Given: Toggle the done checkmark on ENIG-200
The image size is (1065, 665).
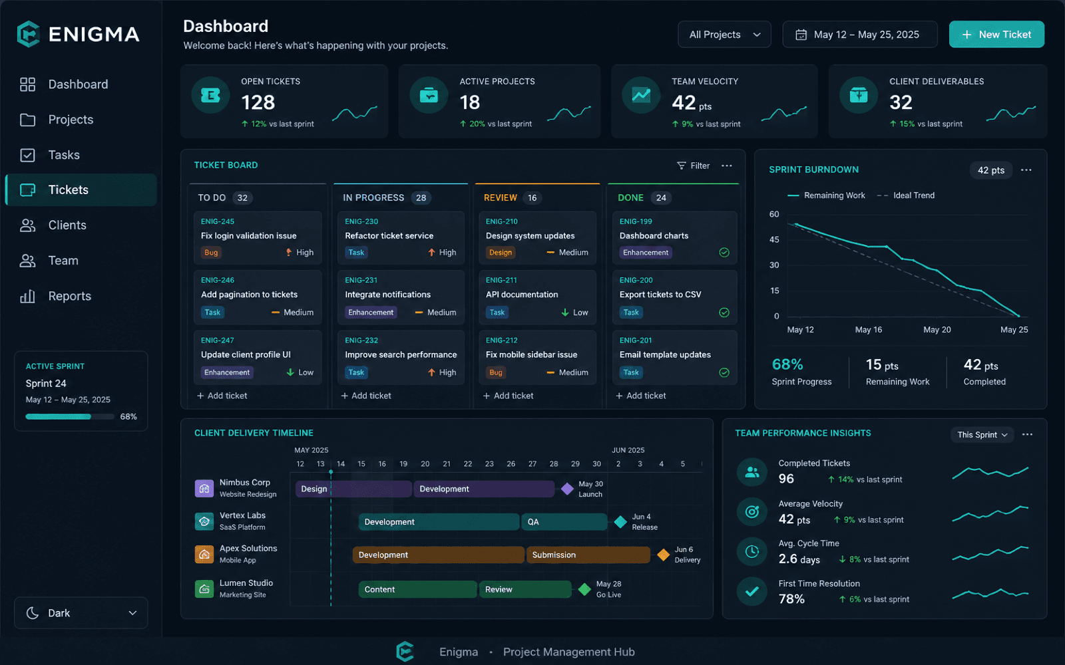Looking at the screenshot, I should point(724,313).
